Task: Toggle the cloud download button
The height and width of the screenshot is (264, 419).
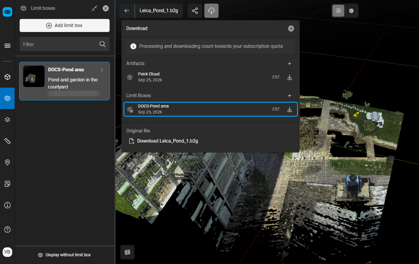Action: coord(211,11)
